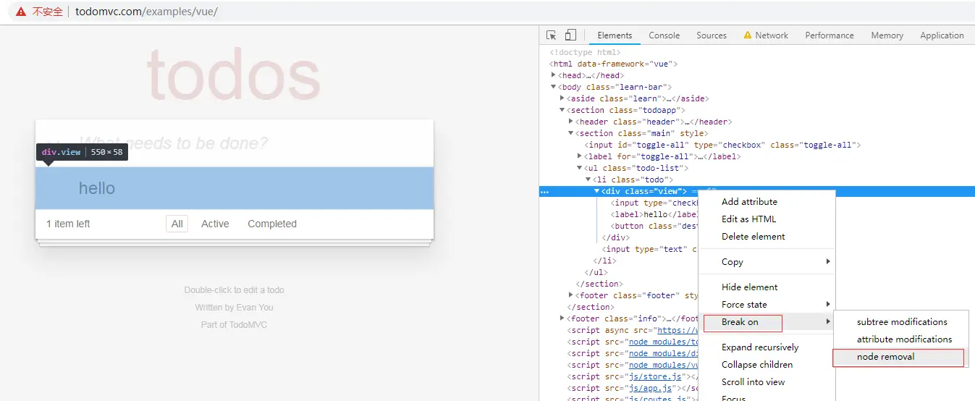Expand the aside class learn node
975x401 pixels.
point(562,98)
